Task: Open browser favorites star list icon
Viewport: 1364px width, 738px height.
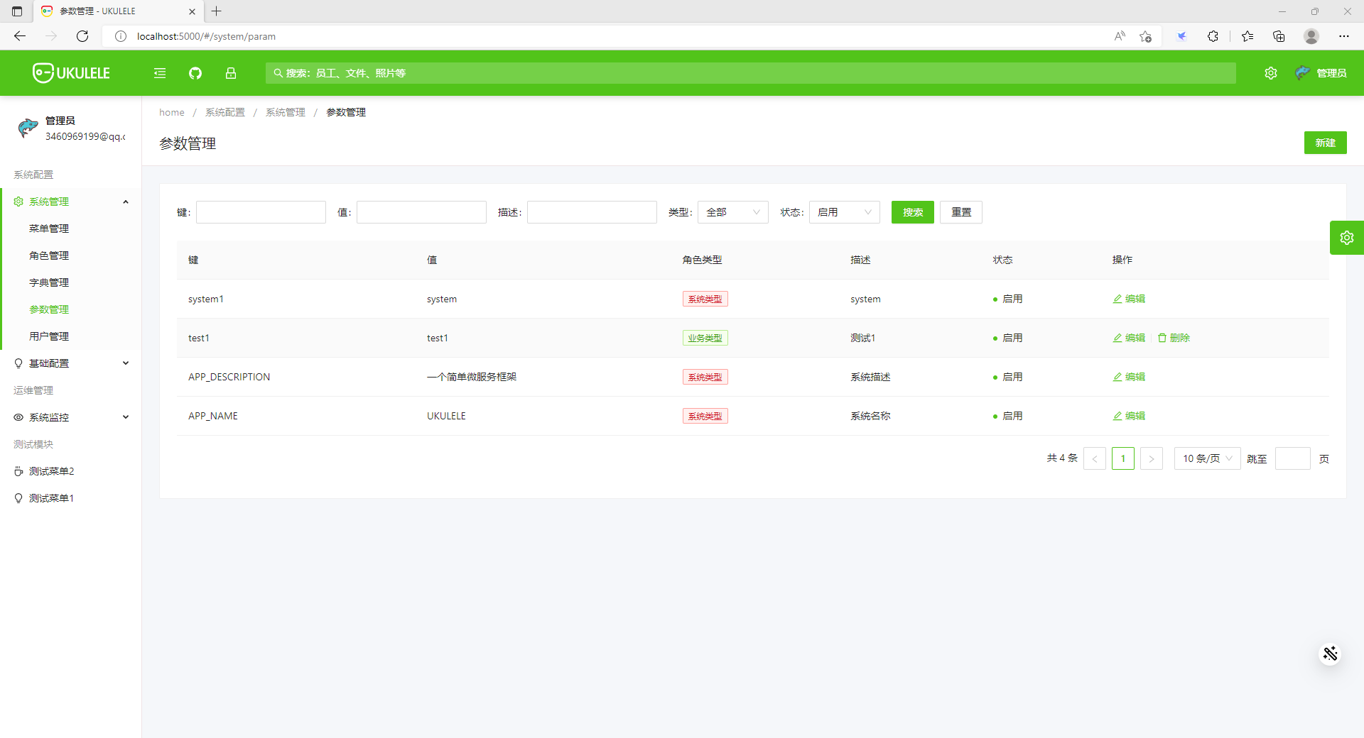Action: [1247, 36]
